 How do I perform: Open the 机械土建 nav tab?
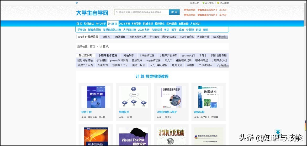148,24
